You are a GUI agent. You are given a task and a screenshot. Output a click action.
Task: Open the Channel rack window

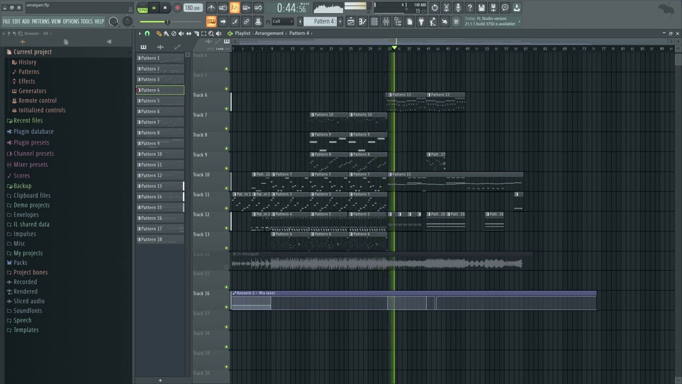pyautogui.click(x=374, y=21)
